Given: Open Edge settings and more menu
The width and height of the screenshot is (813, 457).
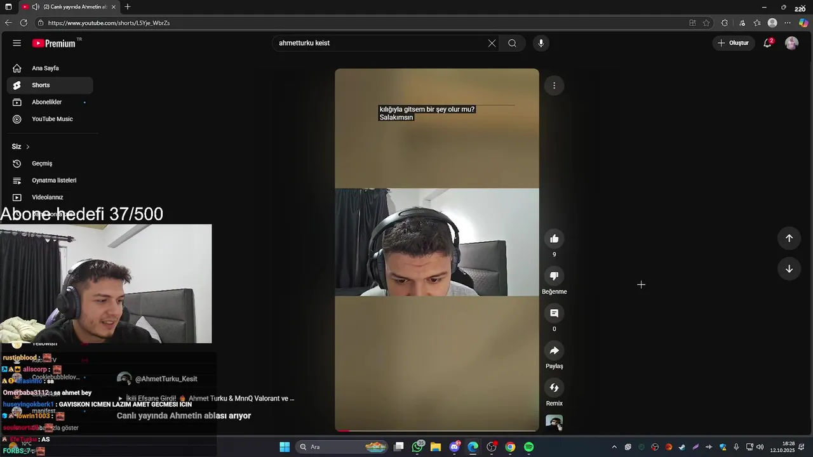Looking at the screenshot, I should click(x=788, y=23).
